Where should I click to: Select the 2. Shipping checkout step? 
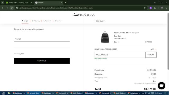36,21
